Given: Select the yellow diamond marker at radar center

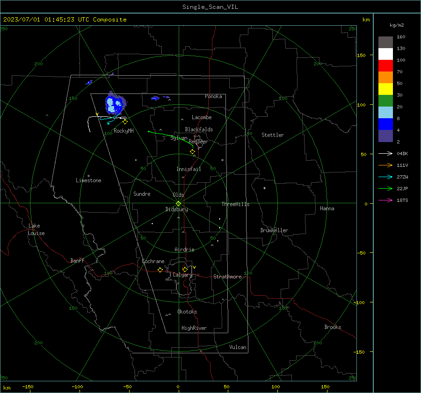Looking at the screenshot, I should click(178, 204).
